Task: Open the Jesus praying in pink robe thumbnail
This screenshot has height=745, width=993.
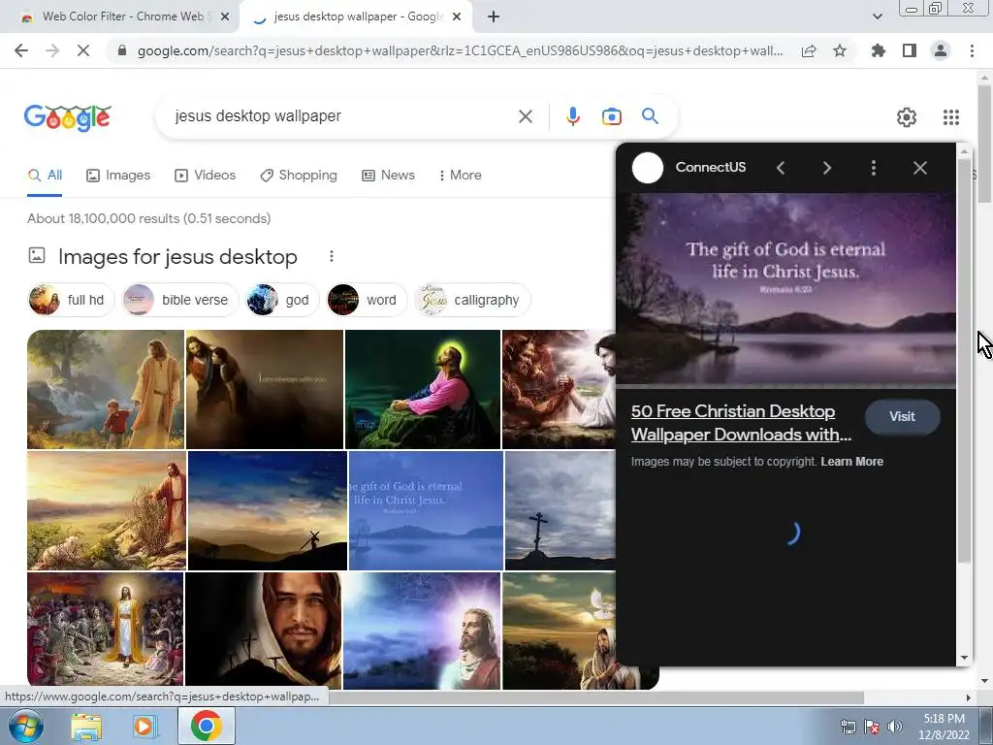Action: 423,389
